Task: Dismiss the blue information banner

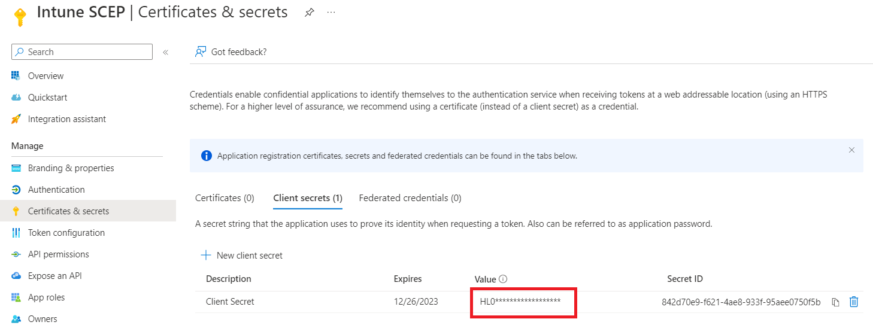Action: pos(851,150)
